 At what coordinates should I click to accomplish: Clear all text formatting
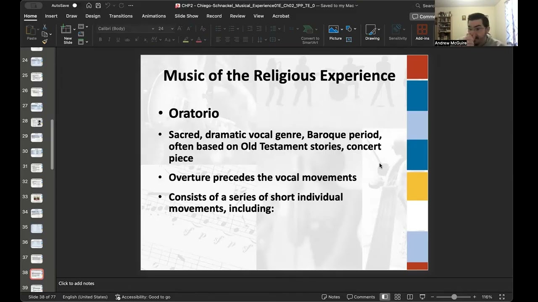203,29
